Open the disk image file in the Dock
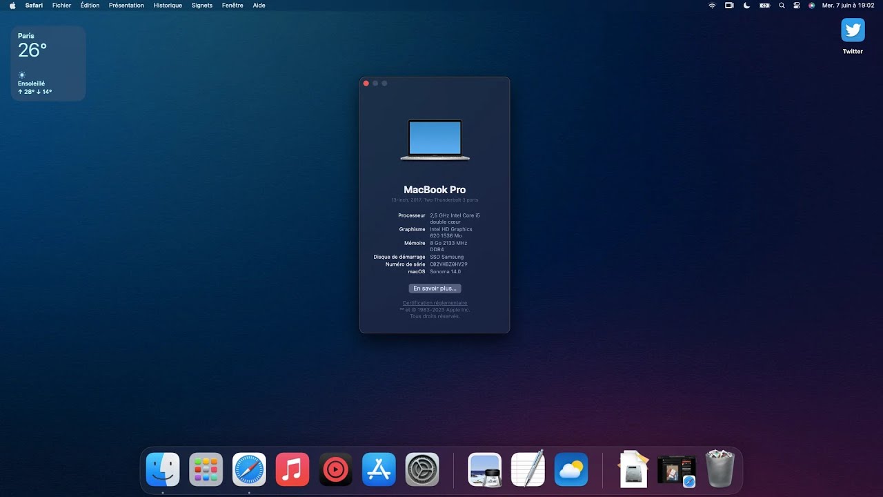Screen dimensions: 883x497 click(633, 469)
